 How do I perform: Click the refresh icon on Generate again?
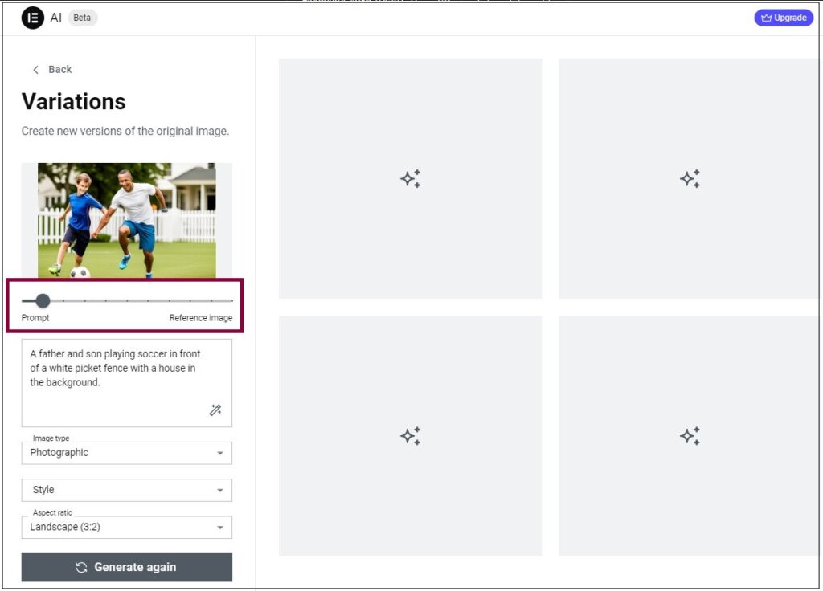[81, 568]
